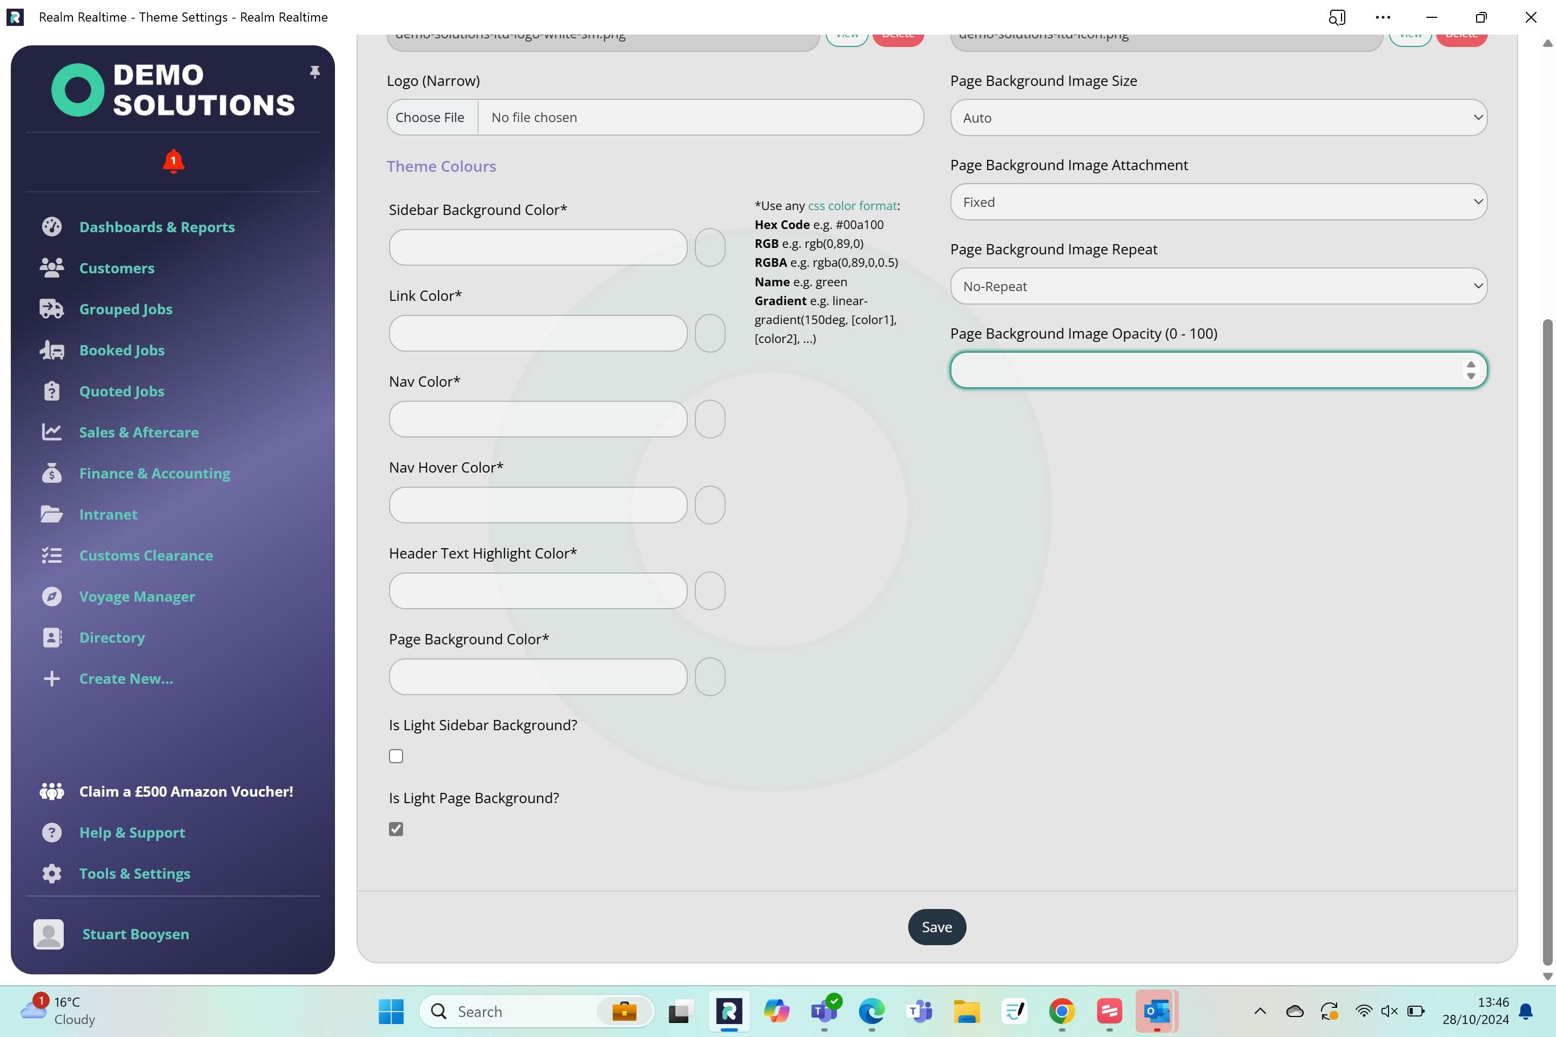Open the Intranet sidebar menu item
Viewport: 1556px width, 1037px height.
(x=108, y=514)
